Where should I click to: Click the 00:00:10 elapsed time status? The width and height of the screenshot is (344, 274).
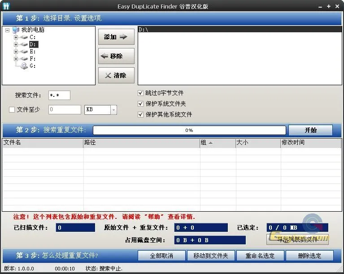coord(65,269)
